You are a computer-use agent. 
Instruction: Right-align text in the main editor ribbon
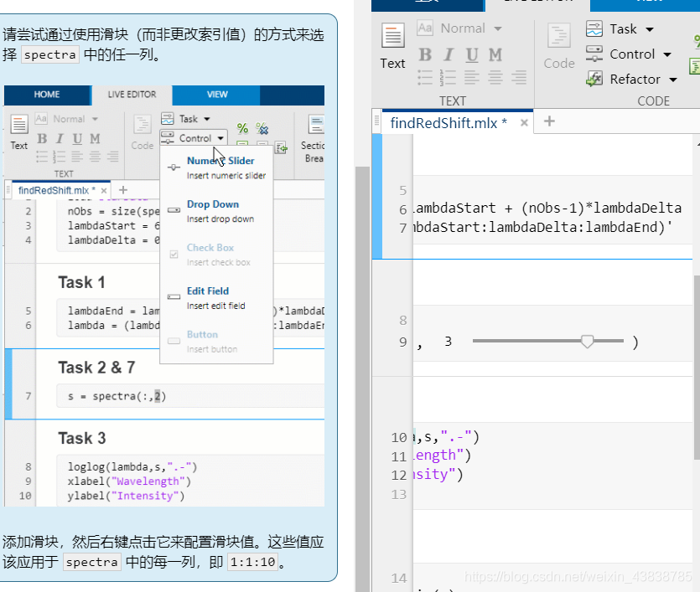(x=519, y=77)
